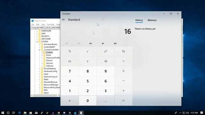Click the CE clear entry button
Viewport: 205px width, 115px height.
click(70, 61)
